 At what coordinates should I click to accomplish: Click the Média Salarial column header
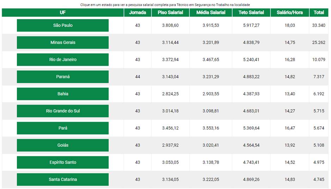point(210,12)
